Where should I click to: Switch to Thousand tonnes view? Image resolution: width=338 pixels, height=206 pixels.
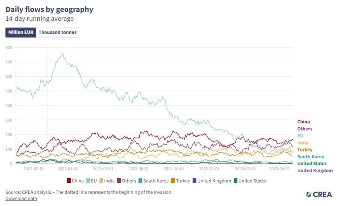pyautogui.click(x=57, y=32)
